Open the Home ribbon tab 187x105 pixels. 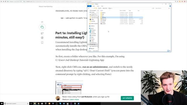93,6
